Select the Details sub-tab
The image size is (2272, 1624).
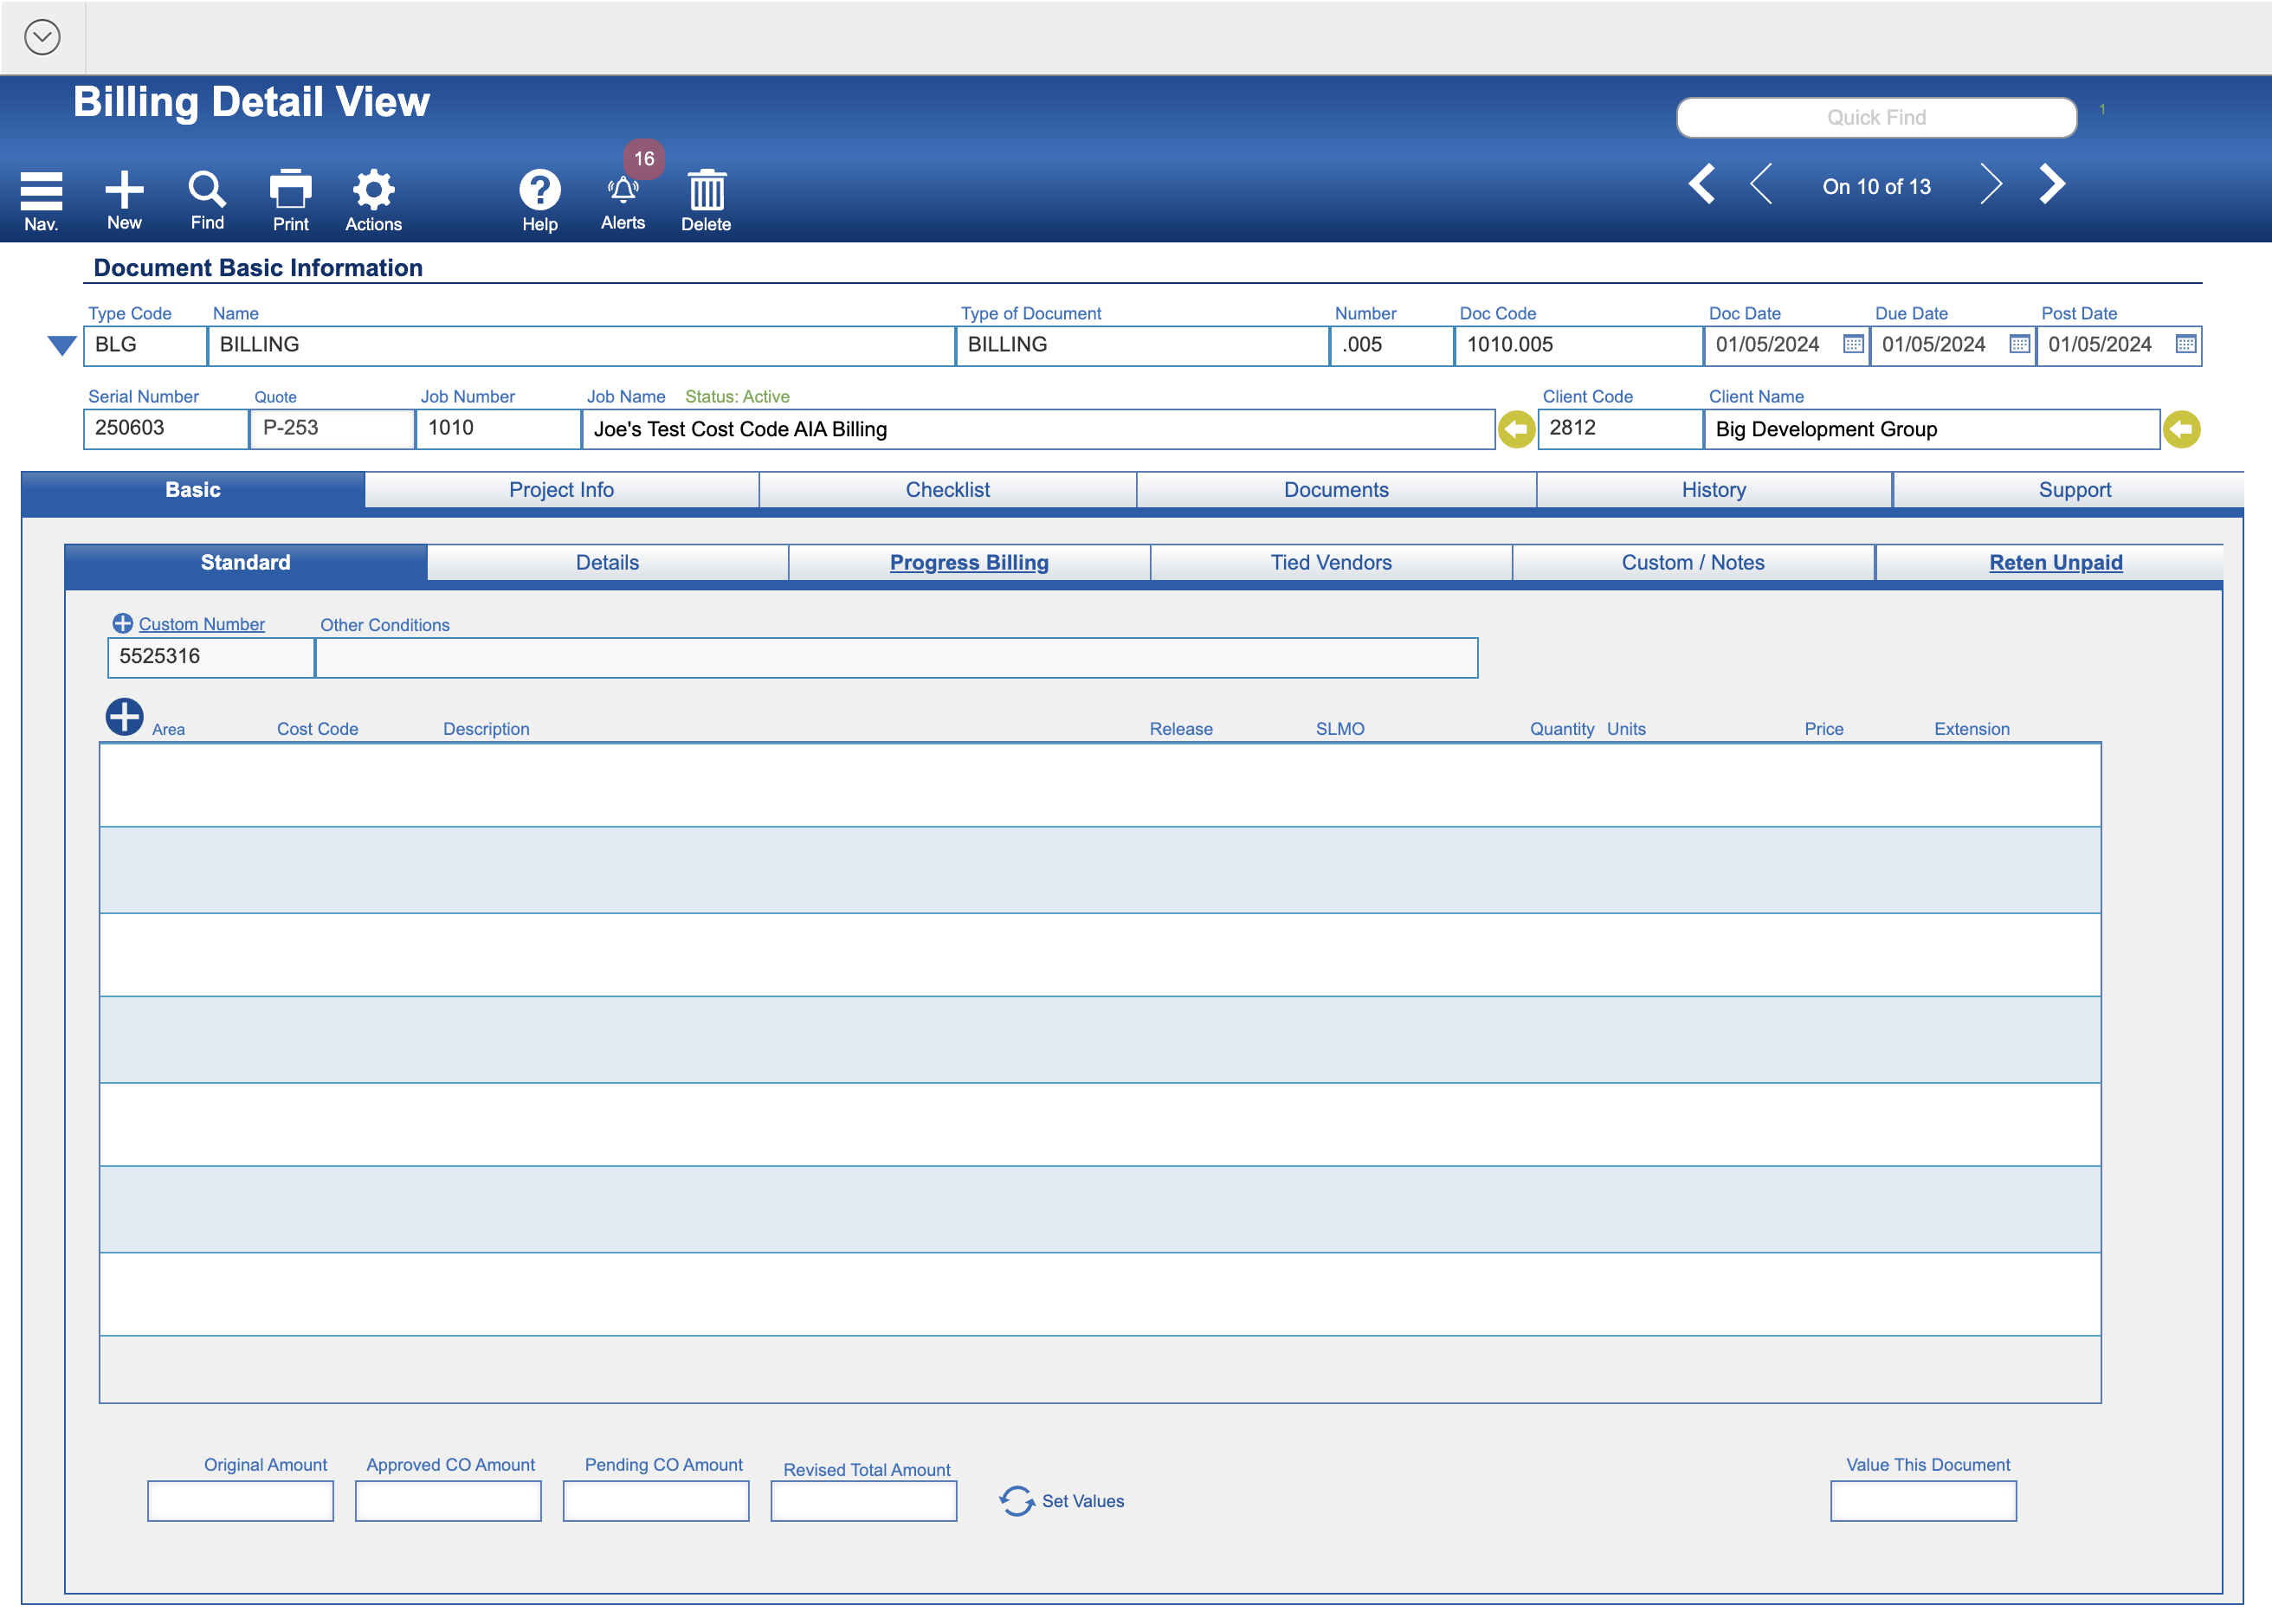(x=607, y=562)
